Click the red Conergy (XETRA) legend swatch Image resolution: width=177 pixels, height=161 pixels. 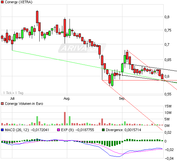[2, 2]
